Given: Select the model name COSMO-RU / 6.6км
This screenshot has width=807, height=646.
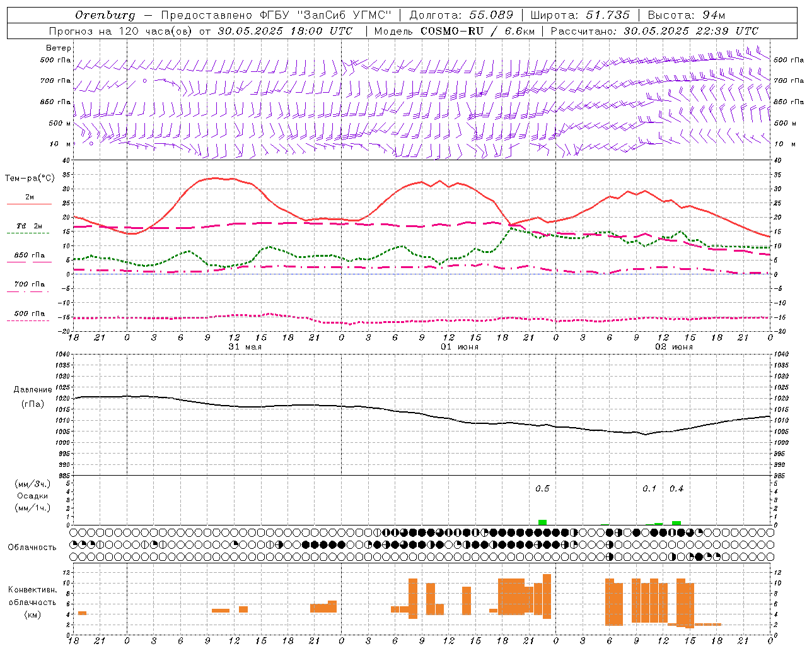Looking at the screenshot, I should [x=478, y=31].
